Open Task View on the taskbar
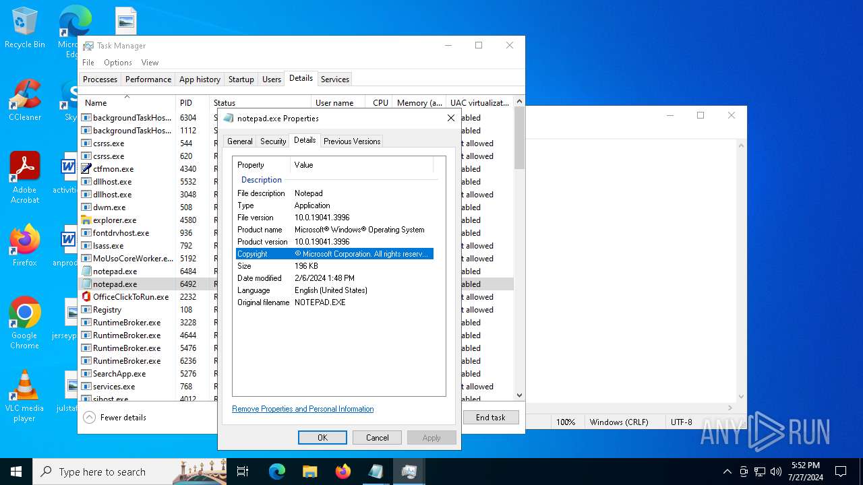This screenshot has height=485, width=863. [x=243, y=472]
